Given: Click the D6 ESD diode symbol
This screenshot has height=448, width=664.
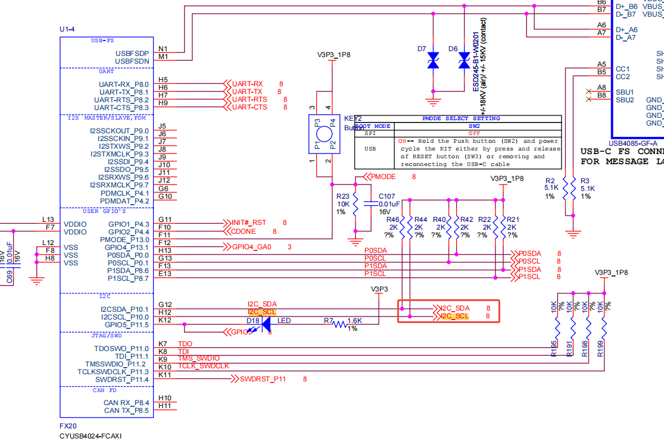Looking at the screenshot, I should pos(464,60).
